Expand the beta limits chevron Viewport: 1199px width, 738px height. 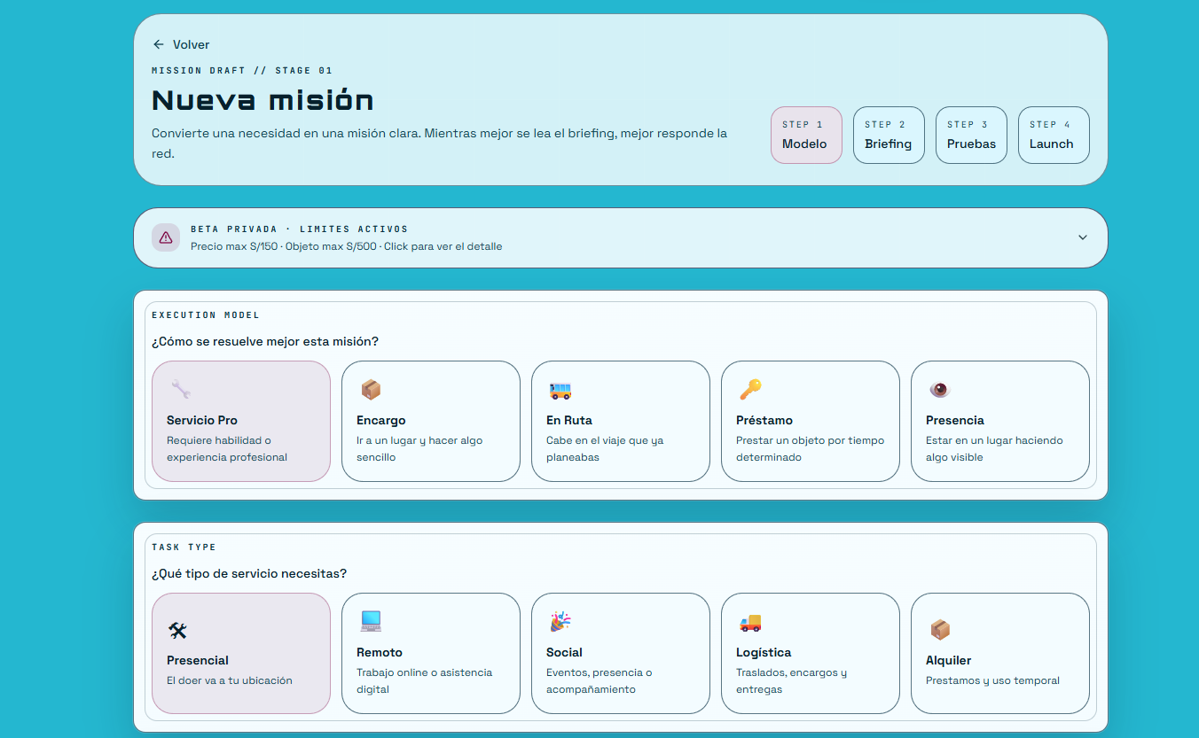tap(1083, 237)
